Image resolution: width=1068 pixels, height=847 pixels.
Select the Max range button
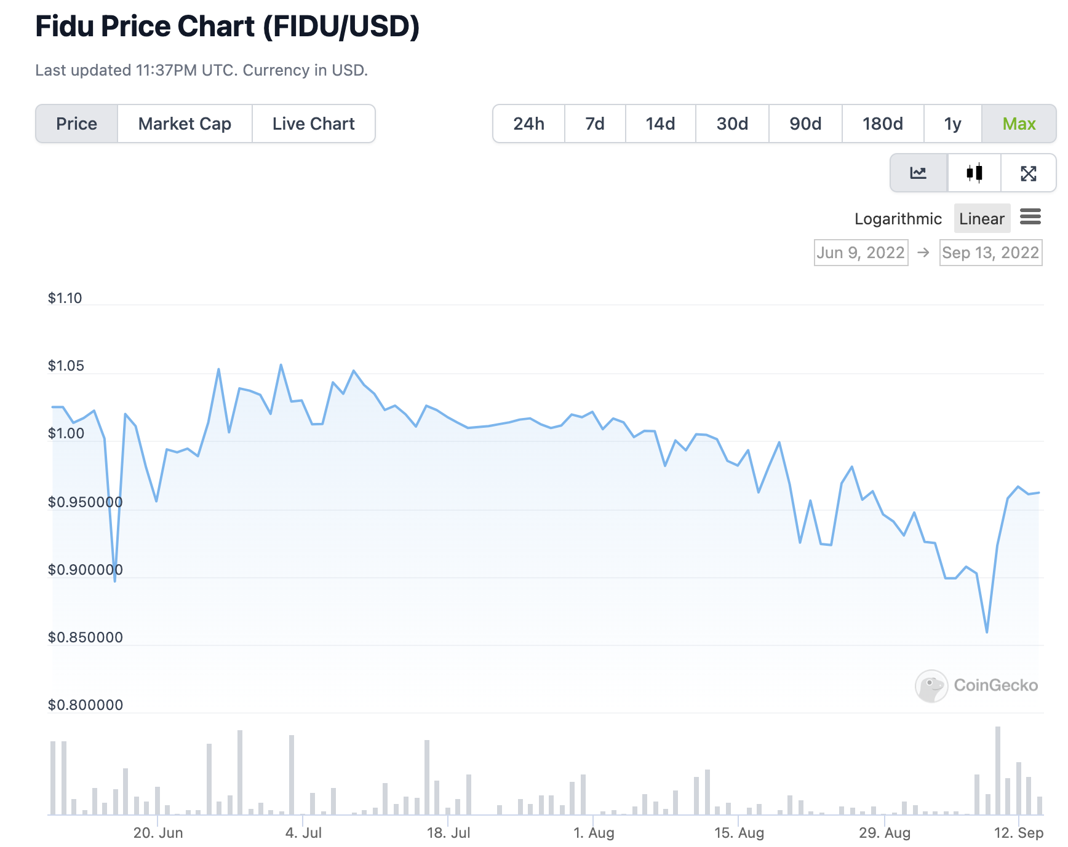[1019, 124]
